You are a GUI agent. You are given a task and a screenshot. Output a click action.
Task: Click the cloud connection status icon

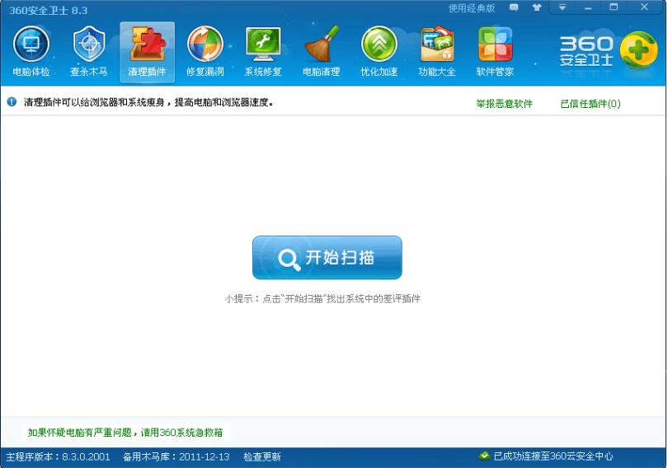pos(484,456)
